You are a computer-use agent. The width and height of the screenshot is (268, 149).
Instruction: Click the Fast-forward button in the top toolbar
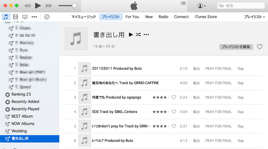pyautogui.click(x=49, y=6)
